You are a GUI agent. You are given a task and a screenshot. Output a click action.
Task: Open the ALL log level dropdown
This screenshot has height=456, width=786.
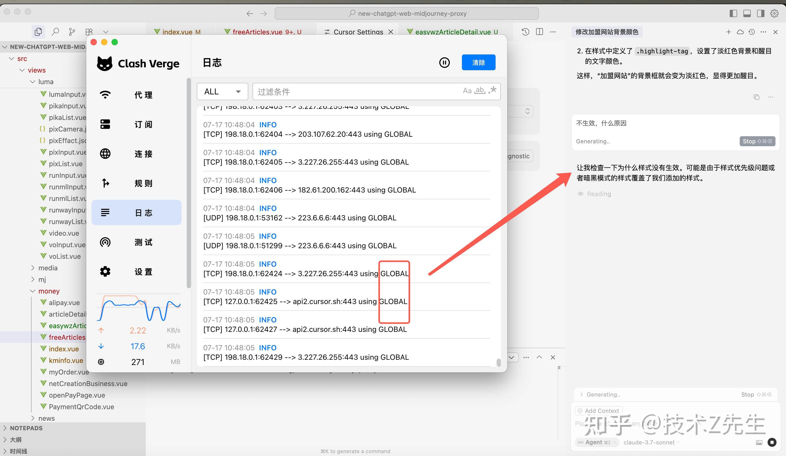click(x=222, y=92)
